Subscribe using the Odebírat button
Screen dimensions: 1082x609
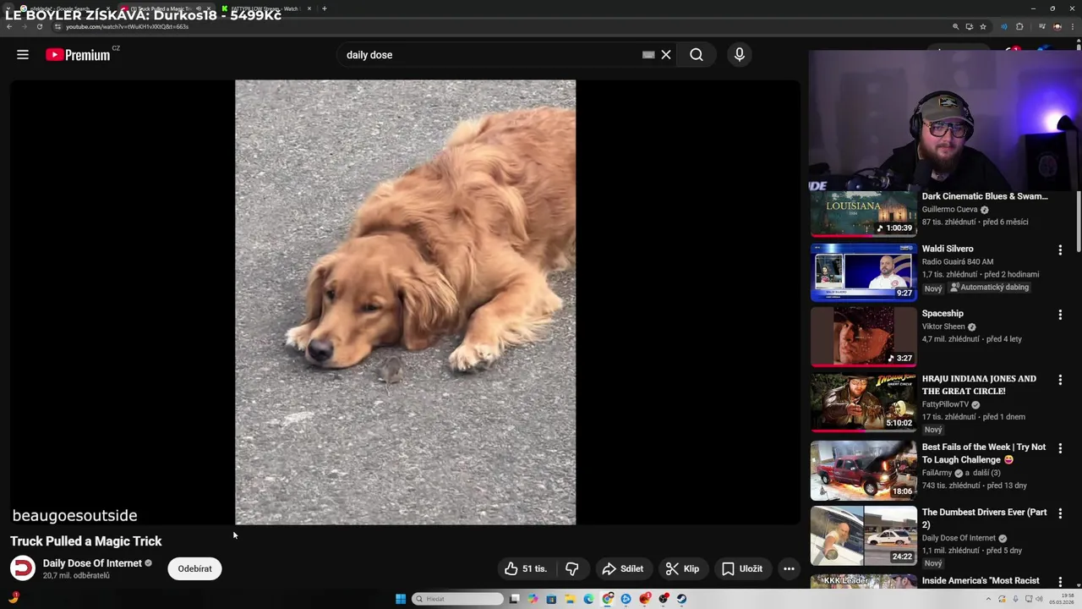[194, 569]
